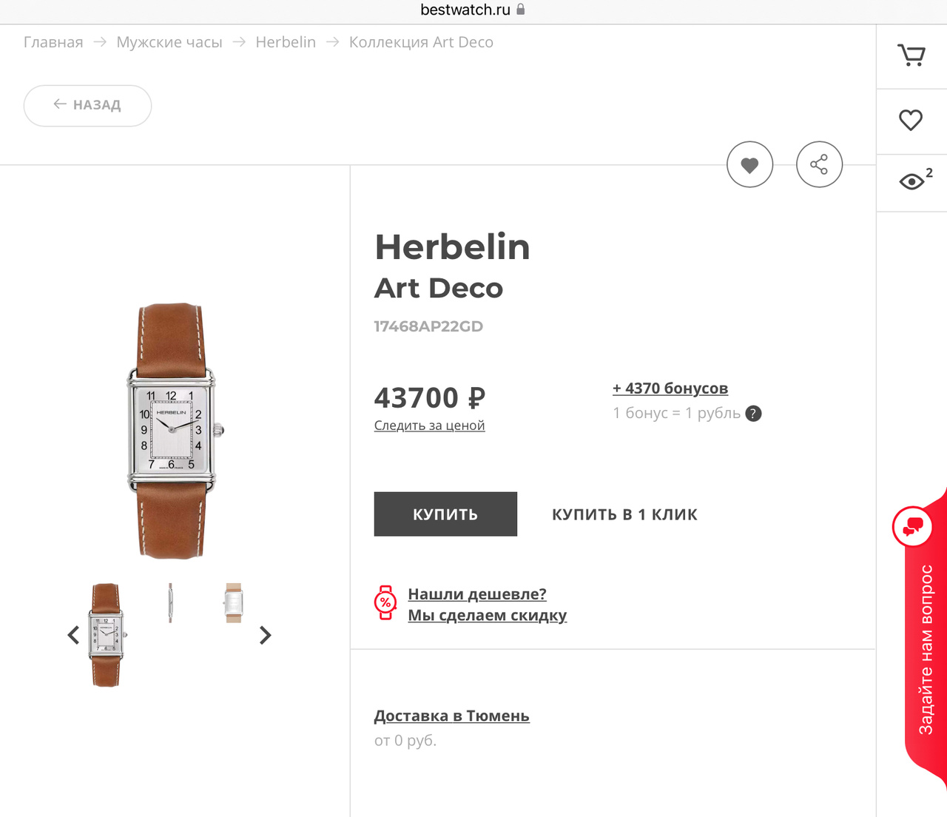Choose КУПИТЬ В 1 КЛИК
This screenshot has height=817, width=947.
click(624, 514)
